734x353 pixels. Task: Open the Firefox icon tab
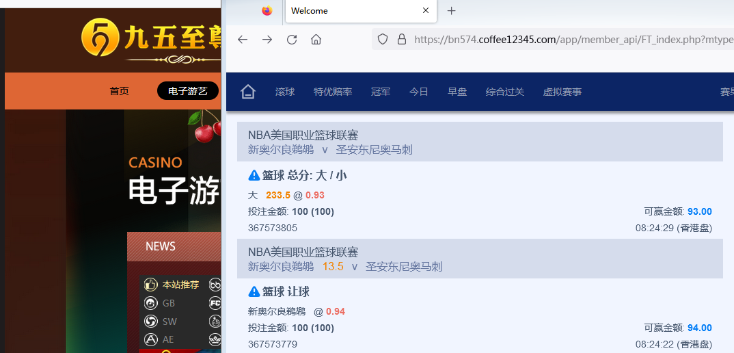(x=267, y=10)
